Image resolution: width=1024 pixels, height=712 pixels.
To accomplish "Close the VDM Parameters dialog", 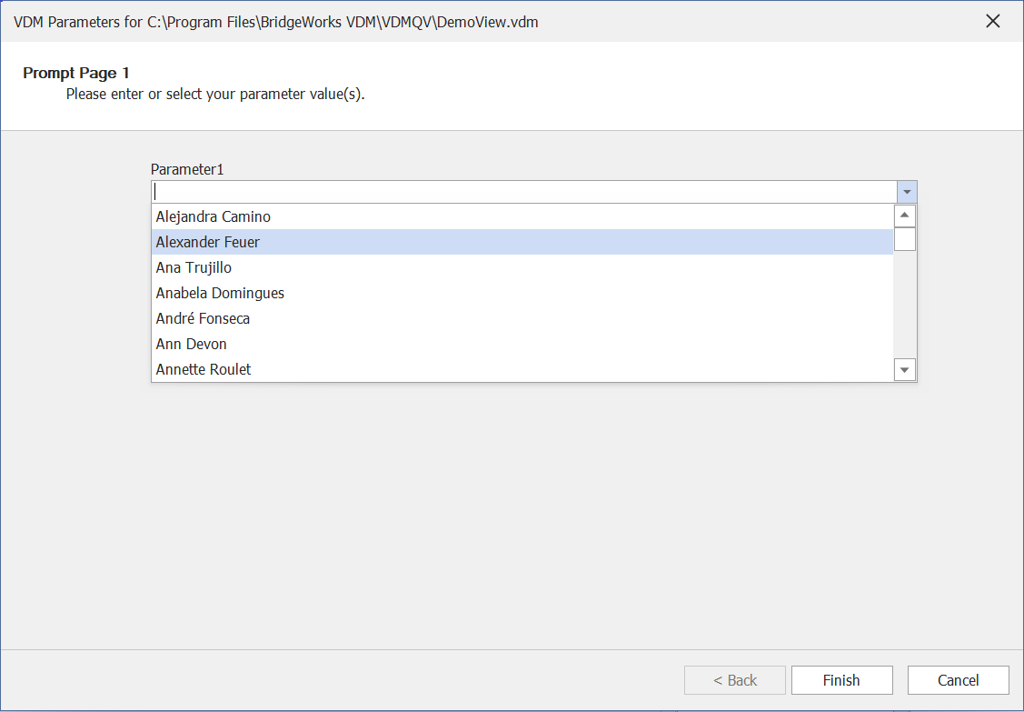I will point(992,22).
